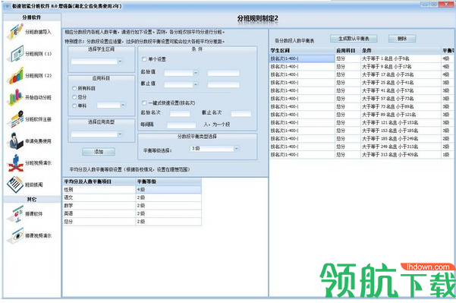Select the 性别 row in balance table
The image size is (456, 303).
(132, 190)
